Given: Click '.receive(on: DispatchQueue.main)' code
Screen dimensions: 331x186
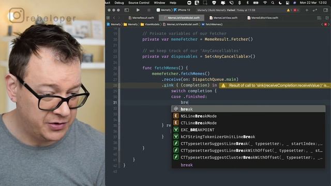Looking at the screenshot, I should coord(200,80).
